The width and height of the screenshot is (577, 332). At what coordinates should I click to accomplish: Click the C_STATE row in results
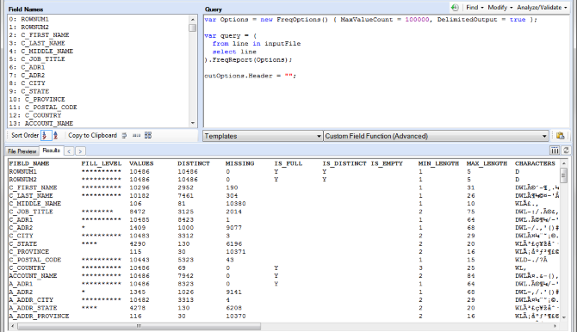pyautogui.click(x=283, y=243)
